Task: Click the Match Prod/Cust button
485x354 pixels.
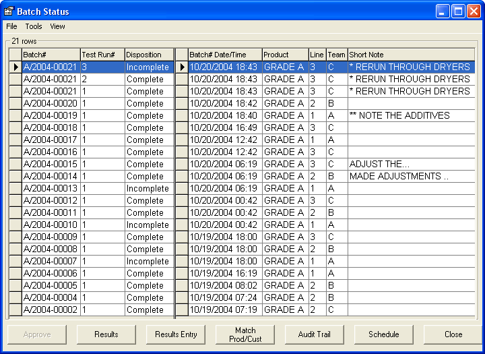Action: pos(245,334)
